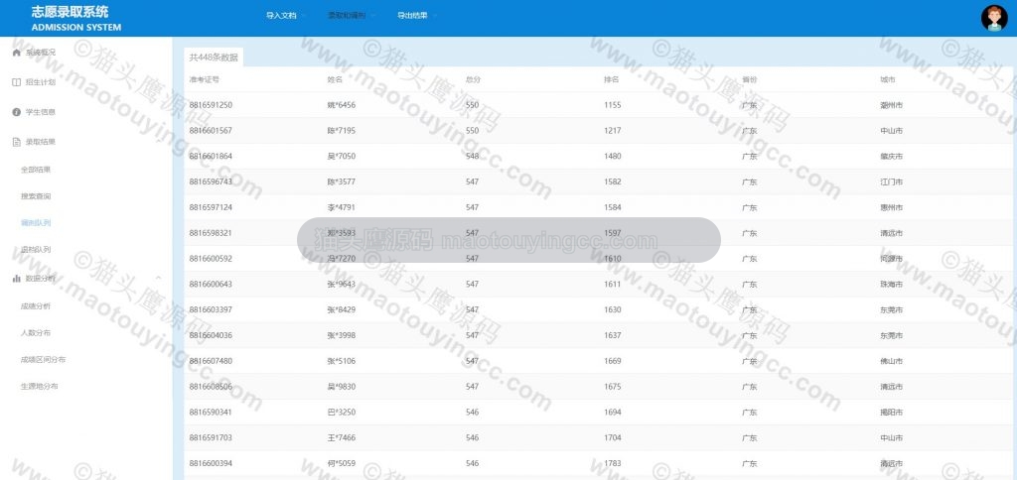Screen dimensions: 1017x480
Task: Open 人数分布 under 数据分析
Action: pyautogui.click(x=36, y=333)
